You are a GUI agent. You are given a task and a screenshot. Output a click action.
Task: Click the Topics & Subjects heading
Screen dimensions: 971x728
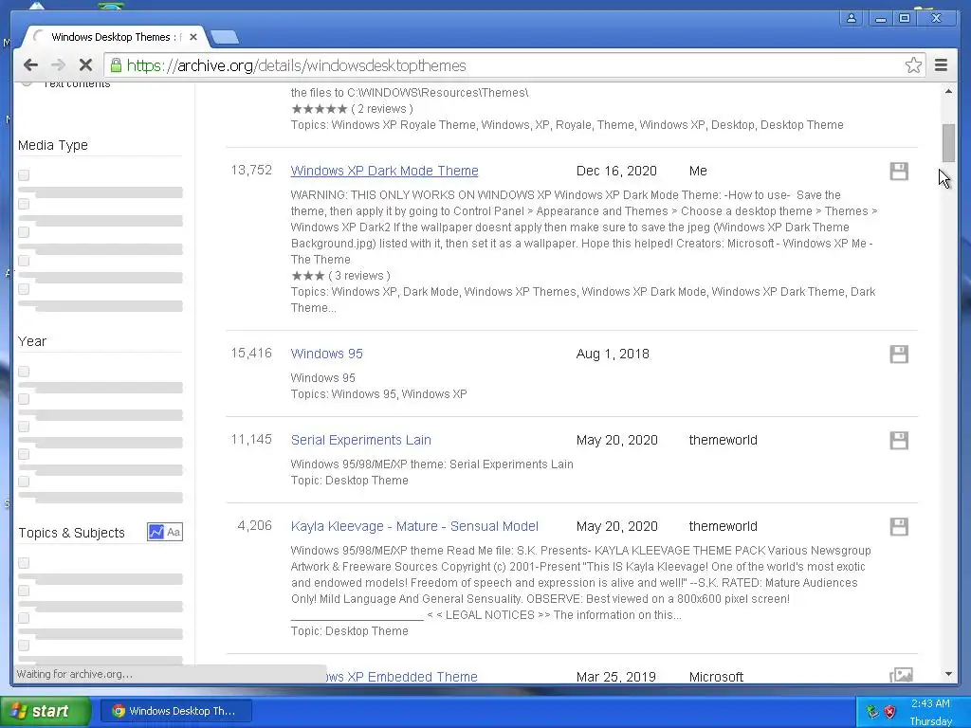(71, 533)
